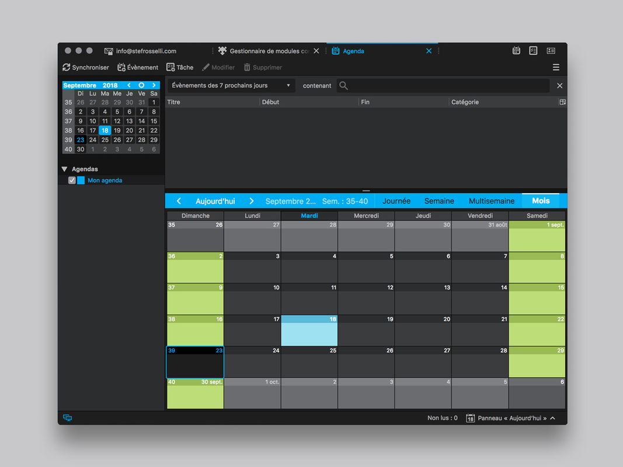The width and height of the screenshot is (623, 467).
Task: Open the tasks tab icon at top right
Action: point(533,50)
